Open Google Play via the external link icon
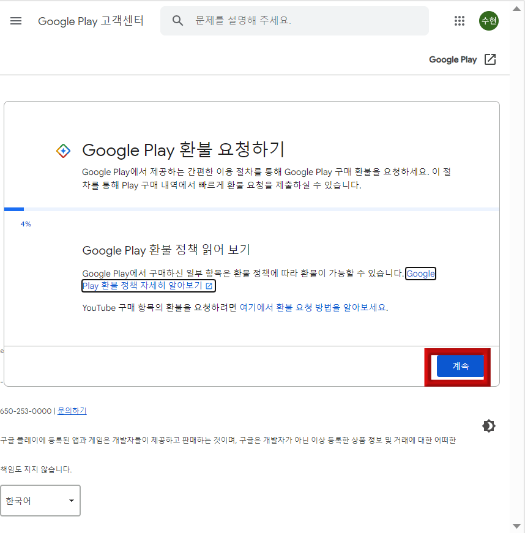Image resolution: width=525 pixels, height=533 pixels. pyautogui.click(x=490, y=59)
